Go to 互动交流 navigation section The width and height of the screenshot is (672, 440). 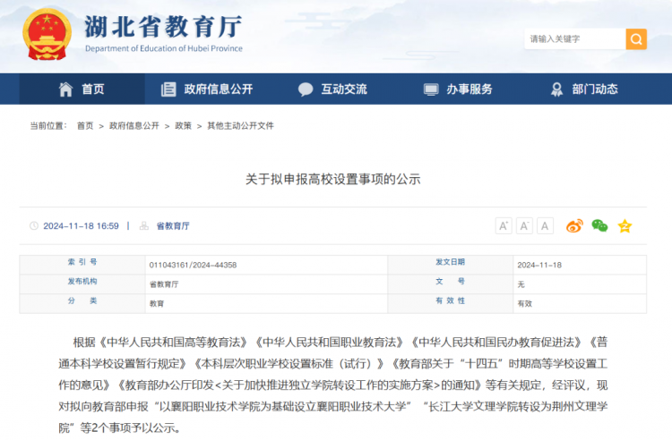tap(344, 89)
